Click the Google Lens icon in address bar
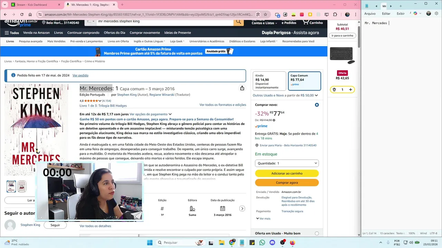The height and width of the screenshot is (248, 442). tap(258, 14)
